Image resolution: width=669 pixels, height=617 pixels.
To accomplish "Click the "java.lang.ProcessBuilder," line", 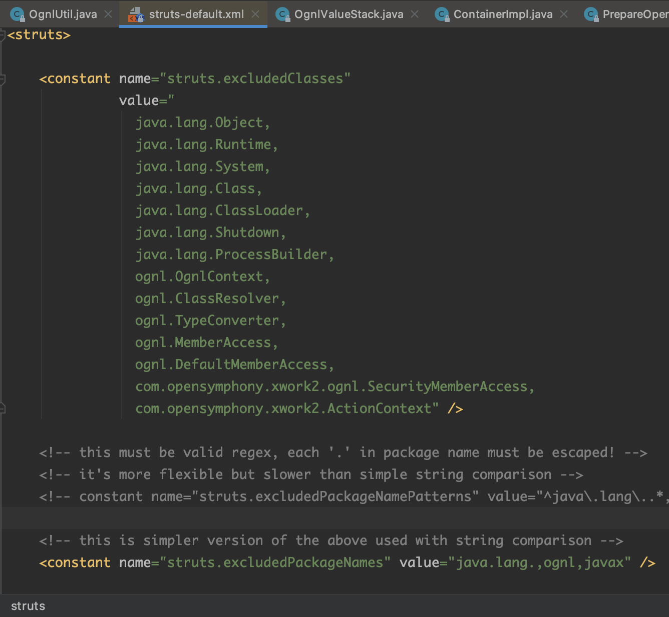I will coord(235,254).
